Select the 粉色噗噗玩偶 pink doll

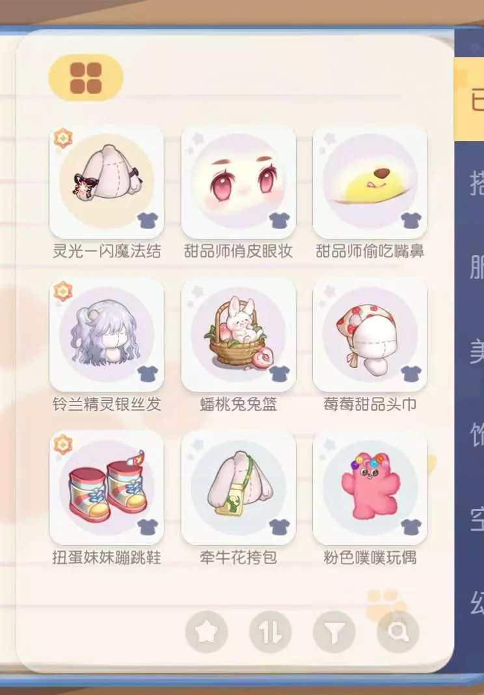(370, 488)
